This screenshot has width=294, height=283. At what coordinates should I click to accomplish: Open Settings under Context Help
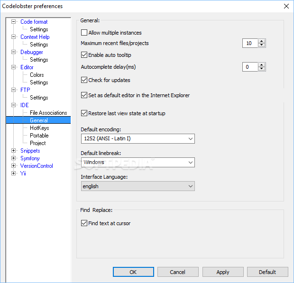tap(39, 45)
